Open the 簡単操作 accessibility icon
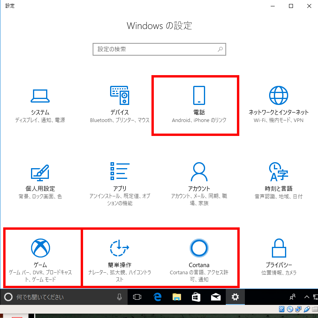The image size is (318, 318). (x=119, y=248)
